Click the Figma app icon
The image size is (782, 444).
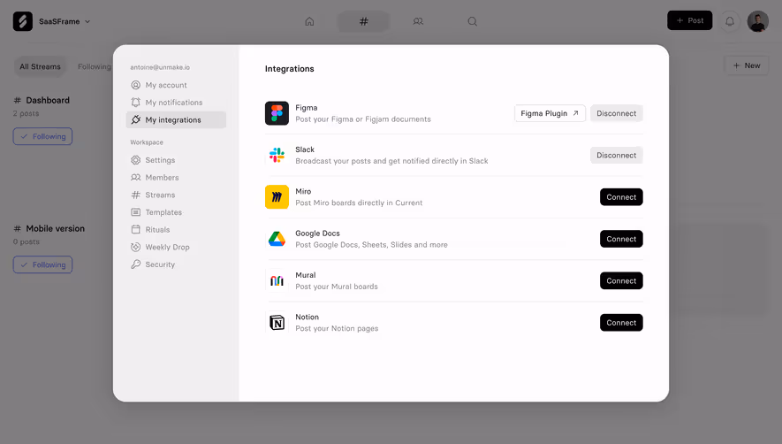[x=277, y=113]
